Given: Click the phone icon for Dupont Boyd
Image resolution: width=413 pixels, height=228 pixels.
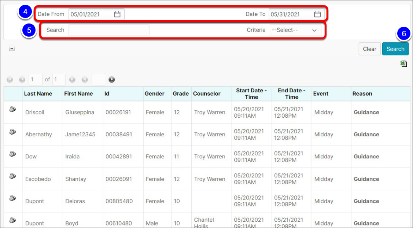Looking at the screenshot, I should point(12,220).
